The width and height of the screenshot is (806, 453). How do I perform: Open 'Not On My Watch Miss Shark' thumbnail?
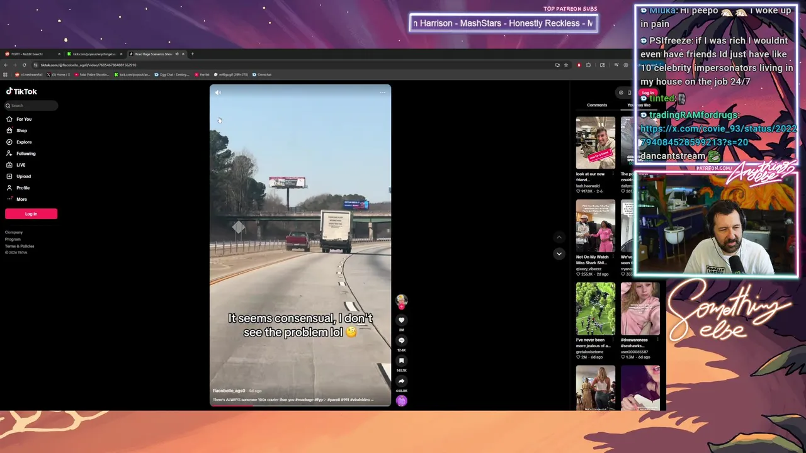tap(596, 226)
